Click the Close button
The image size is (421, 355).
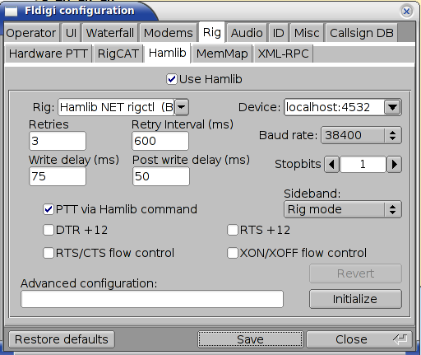tap(359, 339)
